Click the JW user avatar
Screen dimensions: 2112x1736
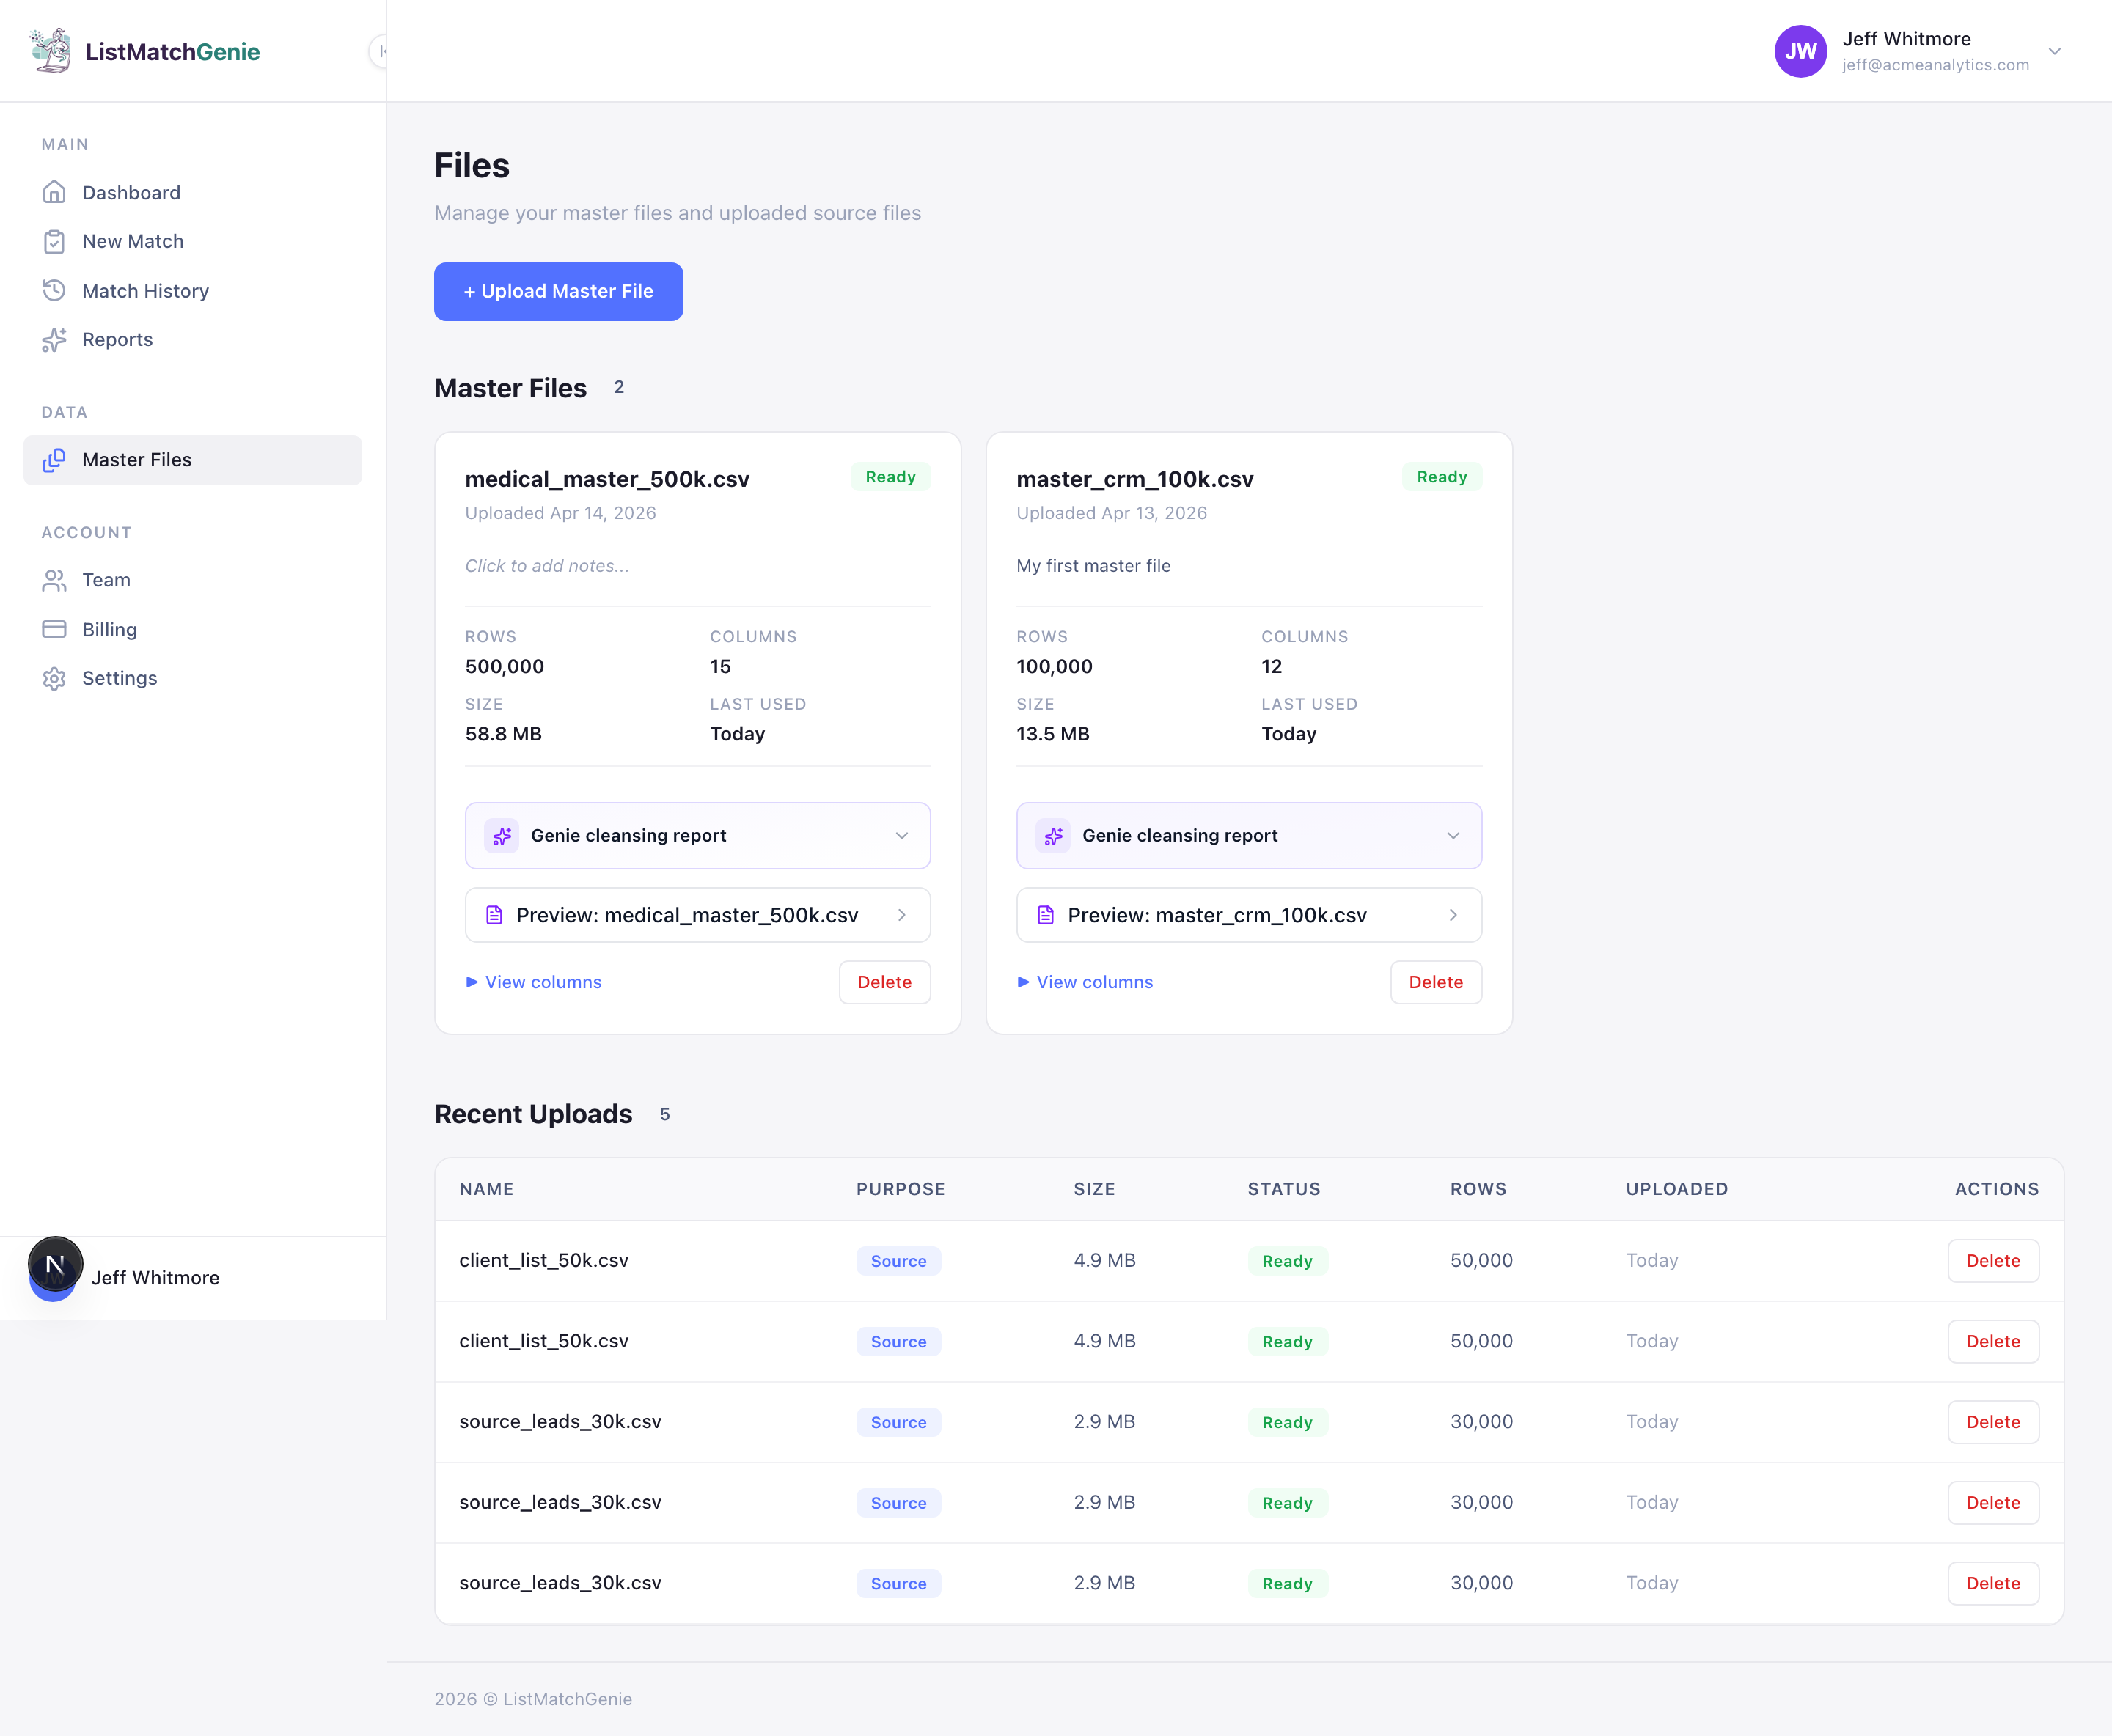coord(1800,51)
